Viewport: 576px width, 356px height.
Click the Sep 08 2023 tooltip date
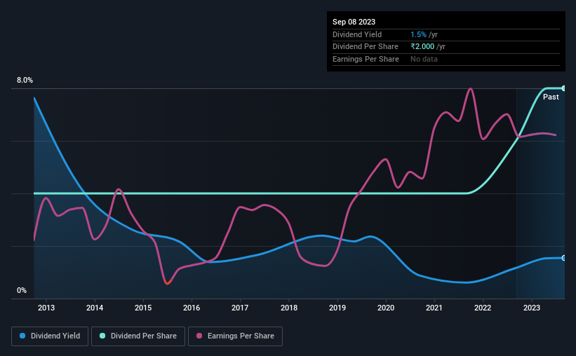(354, 22)
